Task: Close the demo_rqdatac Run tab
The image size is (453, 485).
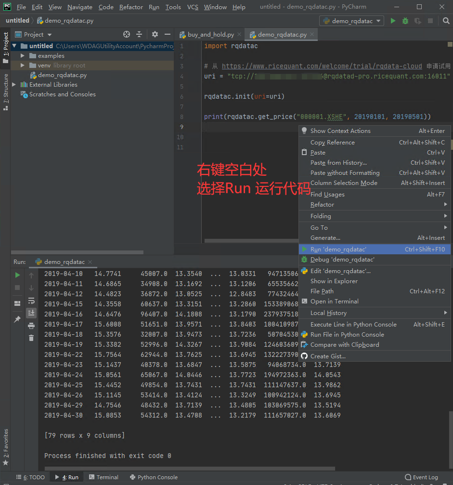Action: tap(90, 262)
